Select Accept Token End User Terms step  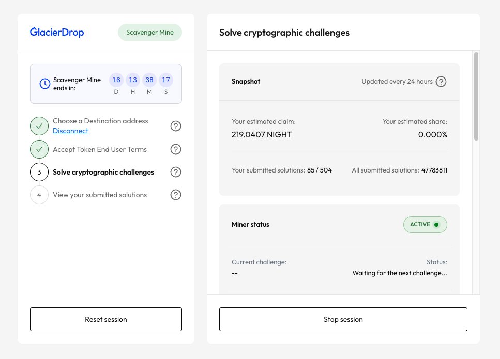click(x=100, y=149)
